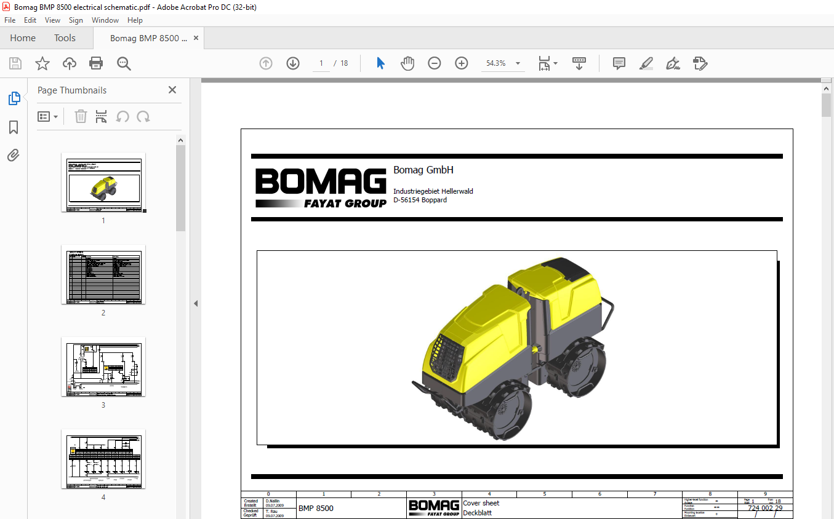The image size is (834, 519).
Task: Click the "Cover sheet" title block text
Action: tap(481, 503)
